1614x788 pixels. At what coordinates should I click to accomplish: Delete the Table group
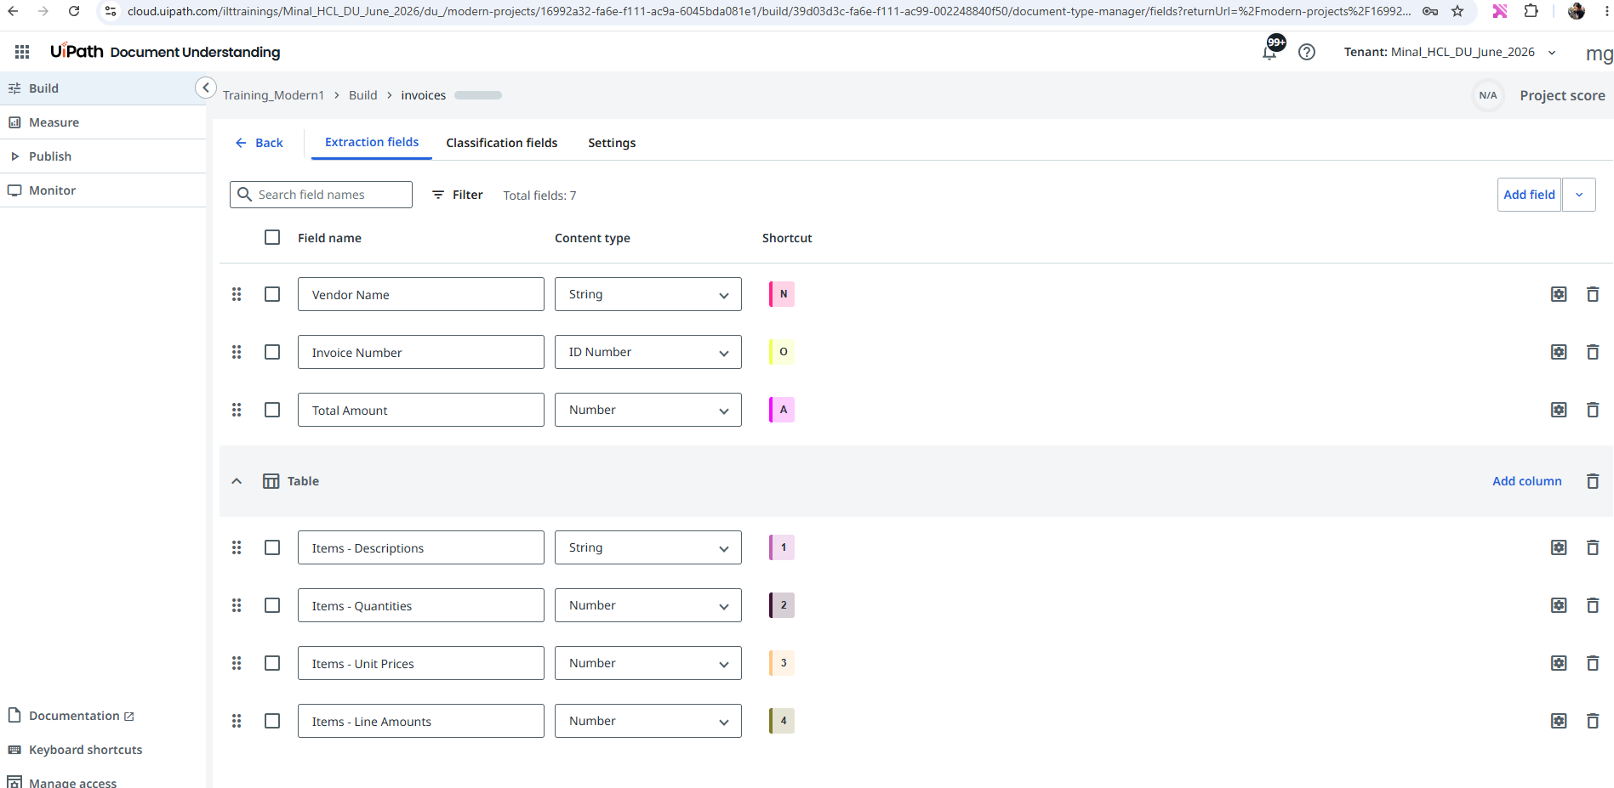(x=1593, y=481)
